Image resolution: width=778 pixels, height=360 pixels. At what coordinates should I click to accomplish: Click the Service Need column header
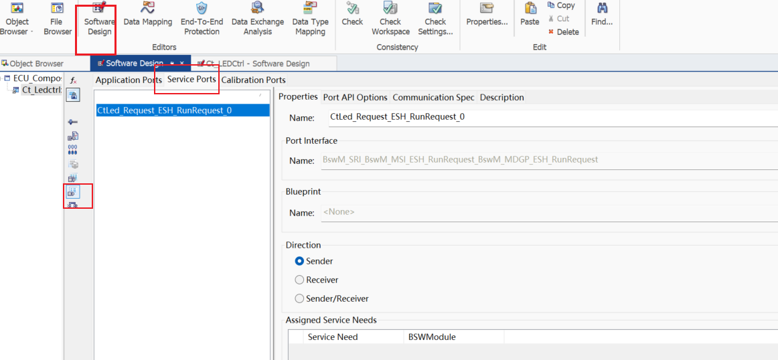pyautogui.click(x=353, y=337)
